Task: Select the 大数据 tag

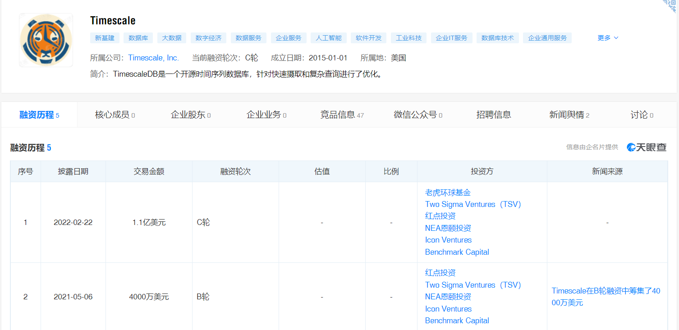Action: 172,38
